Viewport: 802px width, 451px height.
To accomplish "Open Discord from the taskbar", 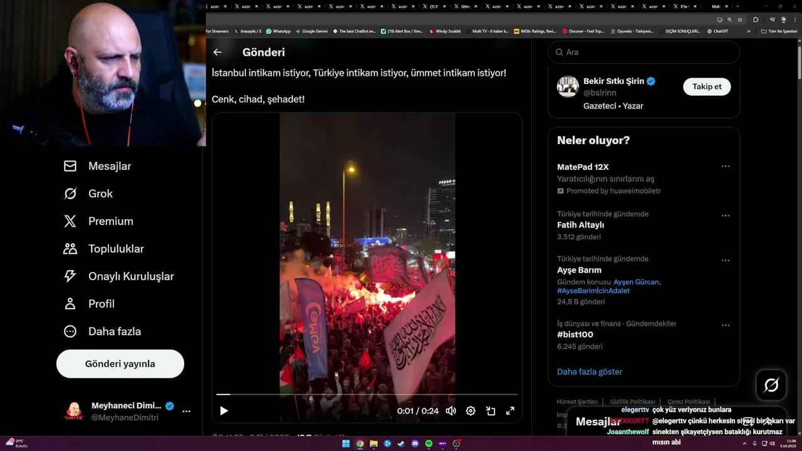I will 415,443.
